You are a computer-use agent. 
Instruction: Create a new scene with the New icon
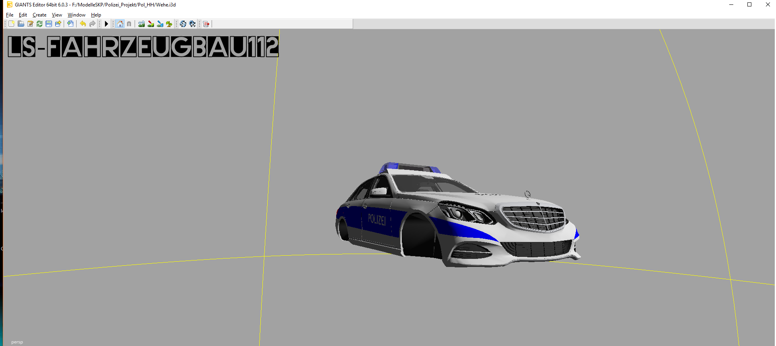pyautogui.click(x=11, y=24)
